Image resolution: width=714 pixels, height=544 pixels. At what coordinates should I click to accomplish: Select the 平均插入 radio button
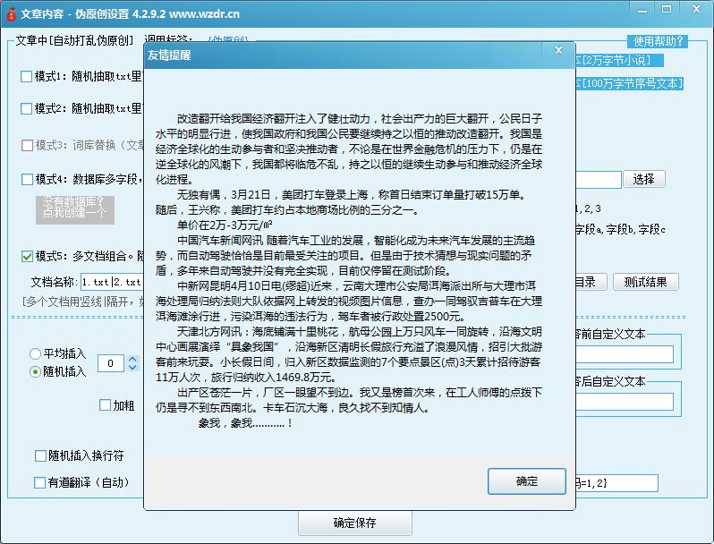(x=36, y=353)
